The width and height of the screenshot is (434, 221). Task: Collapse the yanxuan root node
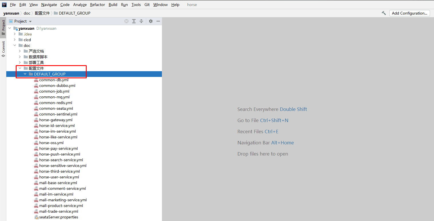[x=9, y=28]
